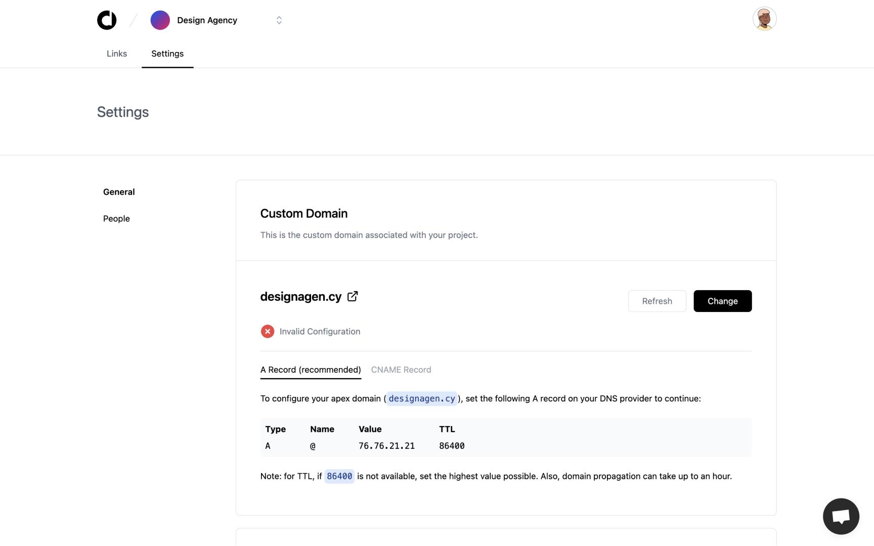Click the 76.76.21.21 record value

386,446
